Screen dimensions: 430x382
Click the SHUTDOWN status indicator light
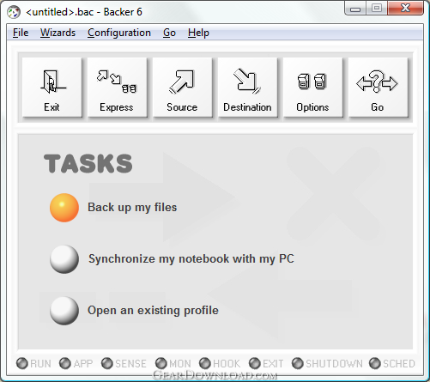tap(298, 363)
